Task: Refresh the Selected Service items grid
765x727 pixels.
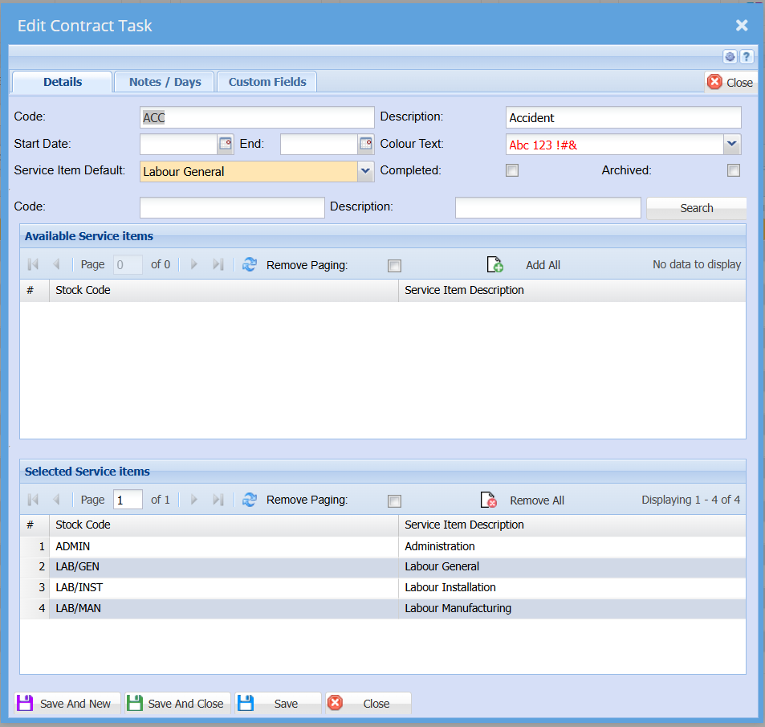Action: click(x=250, y=500)
